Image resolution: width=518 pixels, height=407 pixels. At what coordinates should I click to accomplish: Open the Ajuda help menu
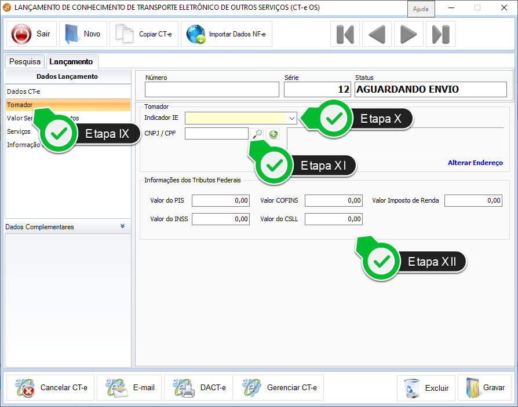pos(420,9)
